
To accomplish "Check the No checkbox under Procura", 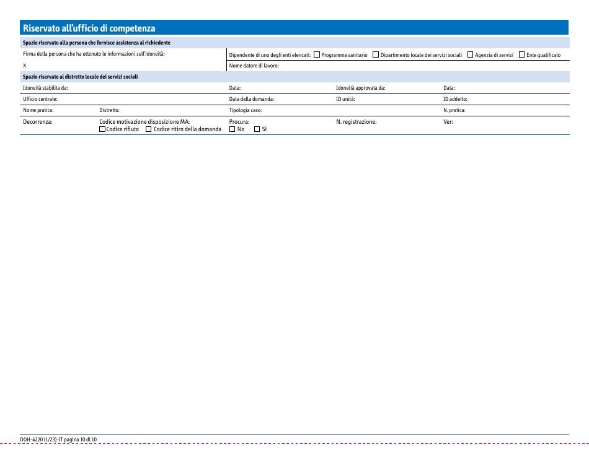I will pyautogui.click(x=231, y=129).
